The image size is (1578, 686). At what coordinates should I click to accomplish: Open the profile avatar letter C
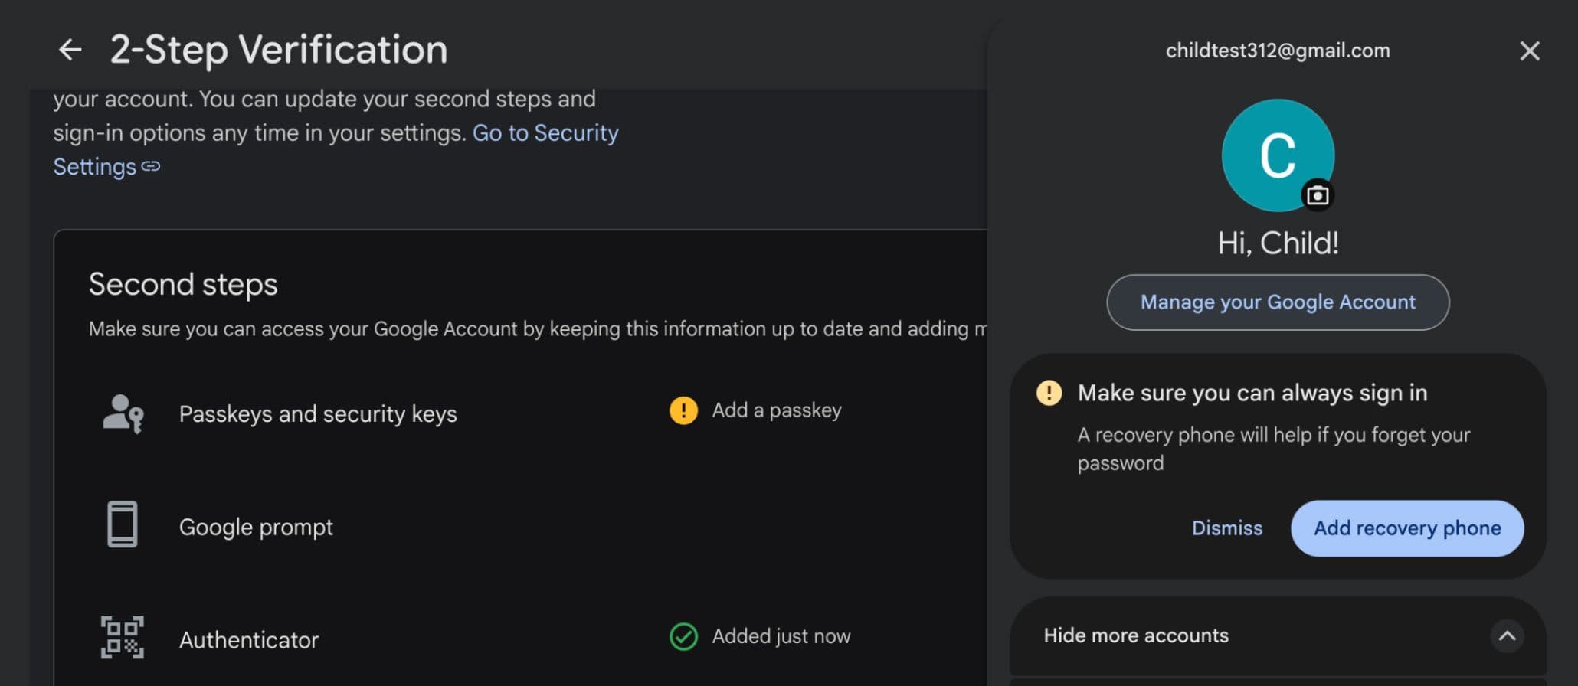tap(1278, 155)
